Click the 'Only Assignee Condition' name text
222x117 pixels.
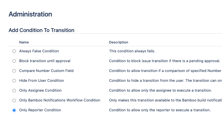pos(40,90)
